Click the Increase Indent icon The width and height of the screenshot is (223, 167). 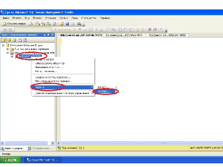point(155,30)
